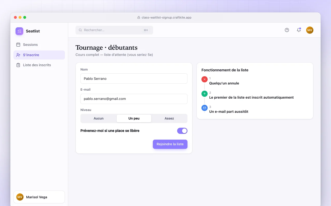Click the class-waitlist-signup.craftkite.app URL

167,18
